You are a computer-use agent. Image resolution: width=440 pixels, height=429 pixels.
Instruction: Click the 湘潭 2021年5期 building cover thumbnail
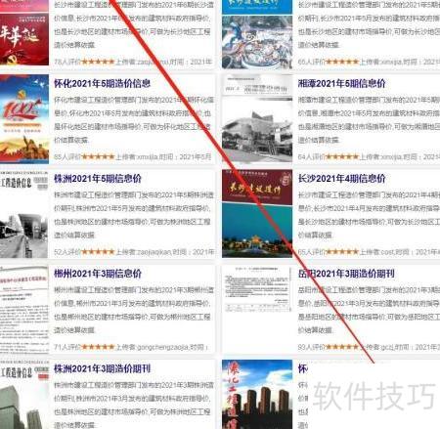257,118
